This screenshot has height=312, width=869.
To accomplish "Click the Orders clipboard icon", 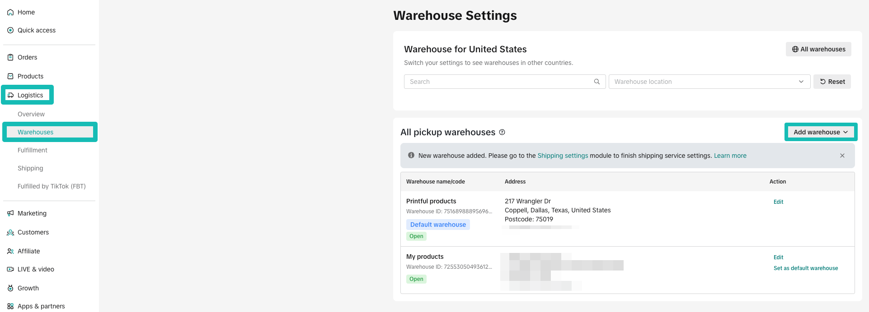I will [10, 57].
